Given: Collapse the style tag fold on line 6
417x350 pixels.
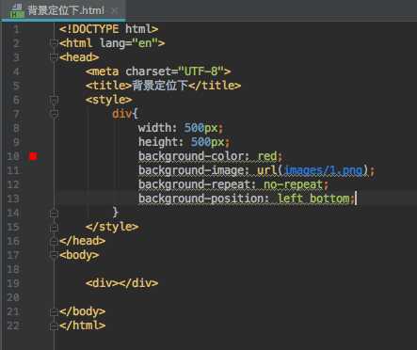Looking at the screenshot, I should click(x=54, y=100).
